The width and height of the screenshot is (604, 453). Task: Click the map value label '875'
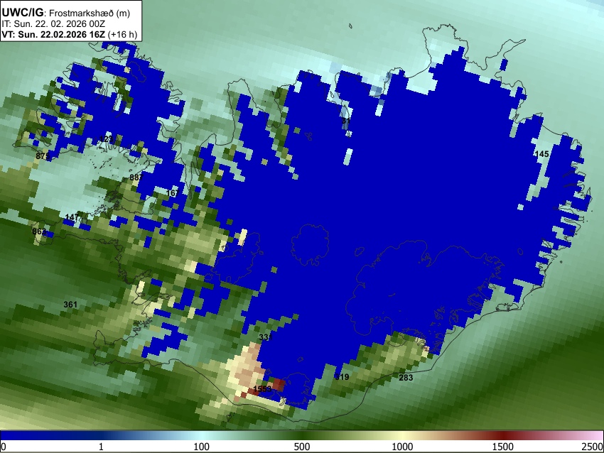tap(43, 156)
